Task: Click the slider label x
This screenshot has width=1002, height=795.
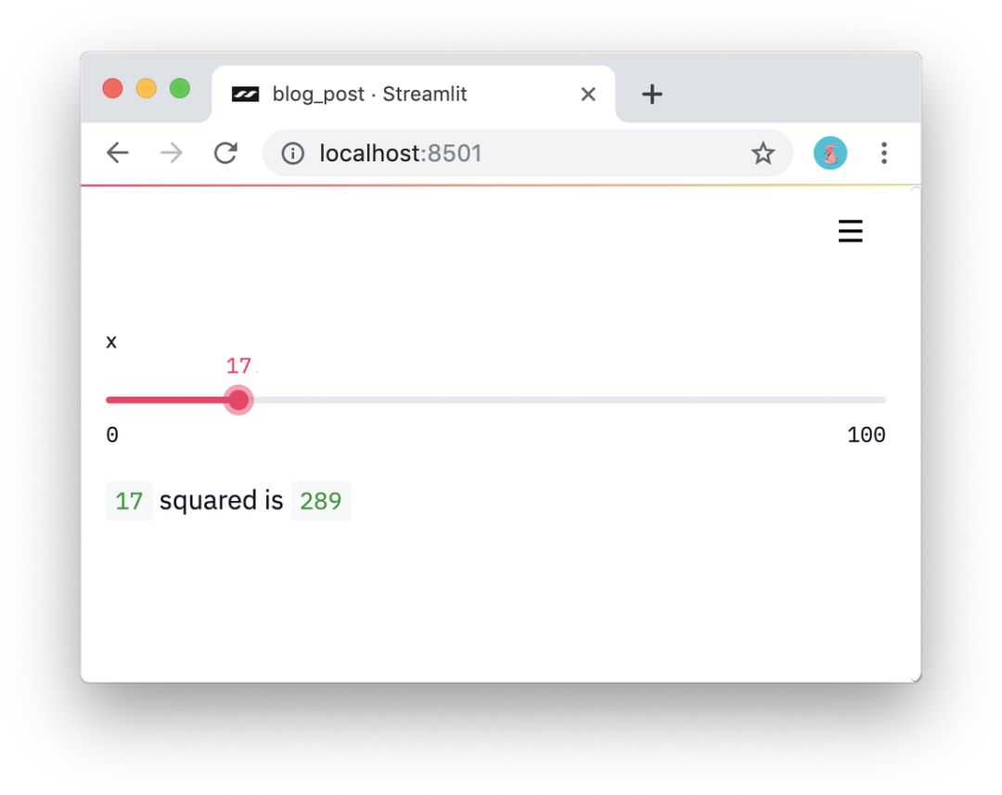Action: [x=111, y=341]
